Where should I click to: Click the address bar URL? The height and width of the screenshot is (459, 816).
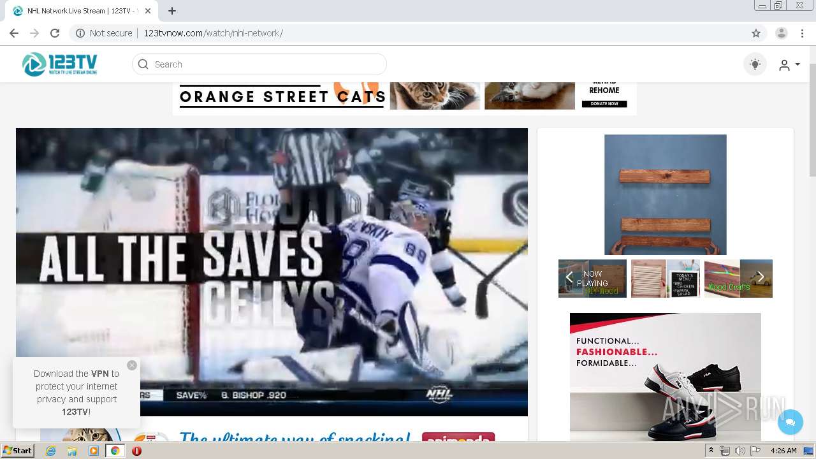pos(213,33)
